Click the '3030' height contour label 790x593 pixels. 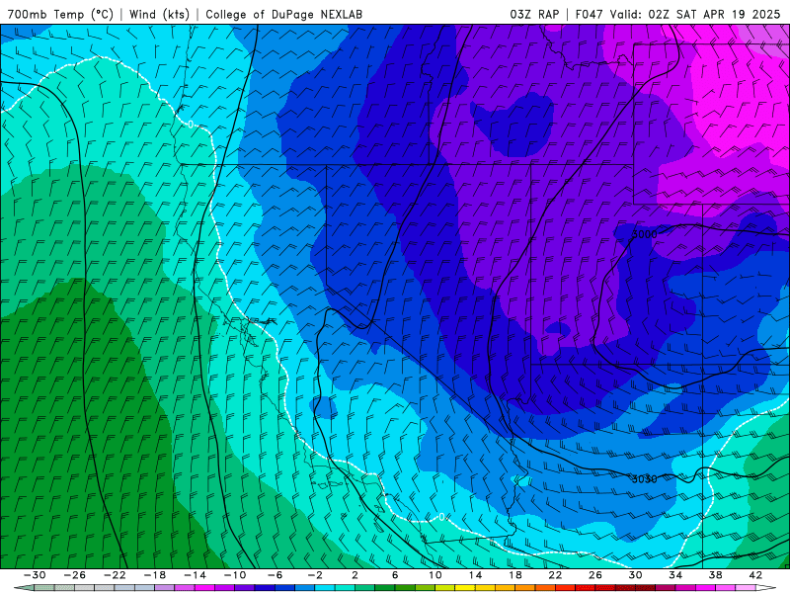click(x=645, y=479)
